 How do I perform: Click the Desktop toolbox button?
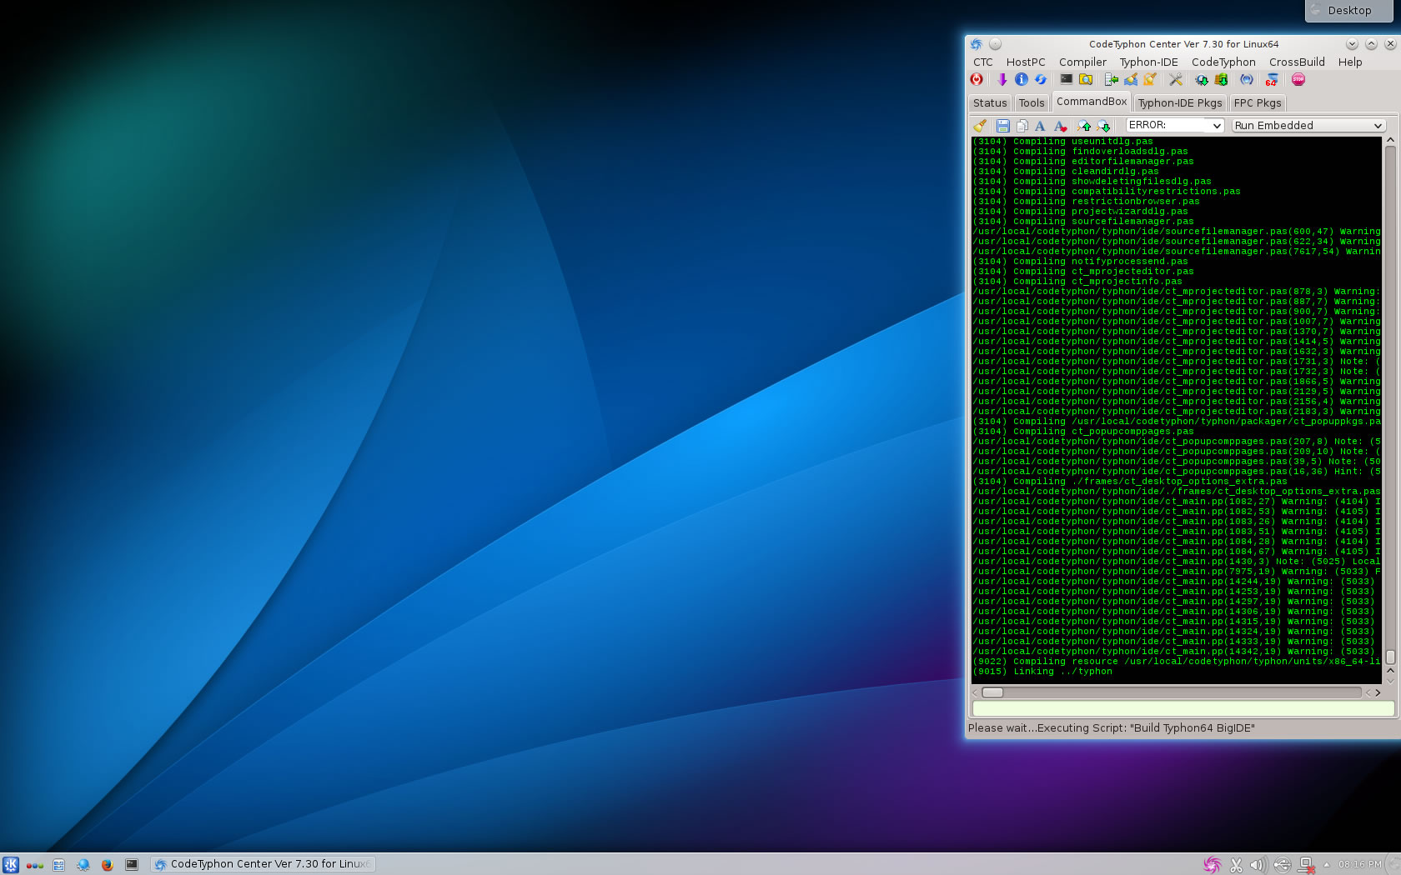(x=1348, y=10)
